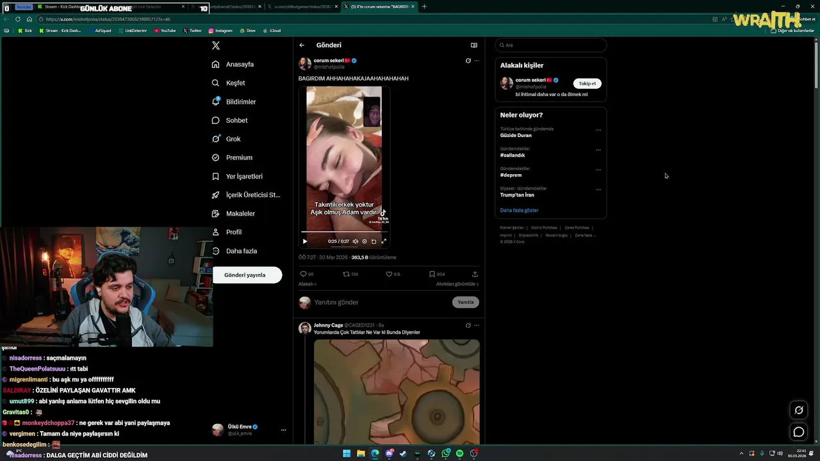This screenshot has height=461, width=820.
Task: Open #sallandık trend options menu
Action: point(598,150)
